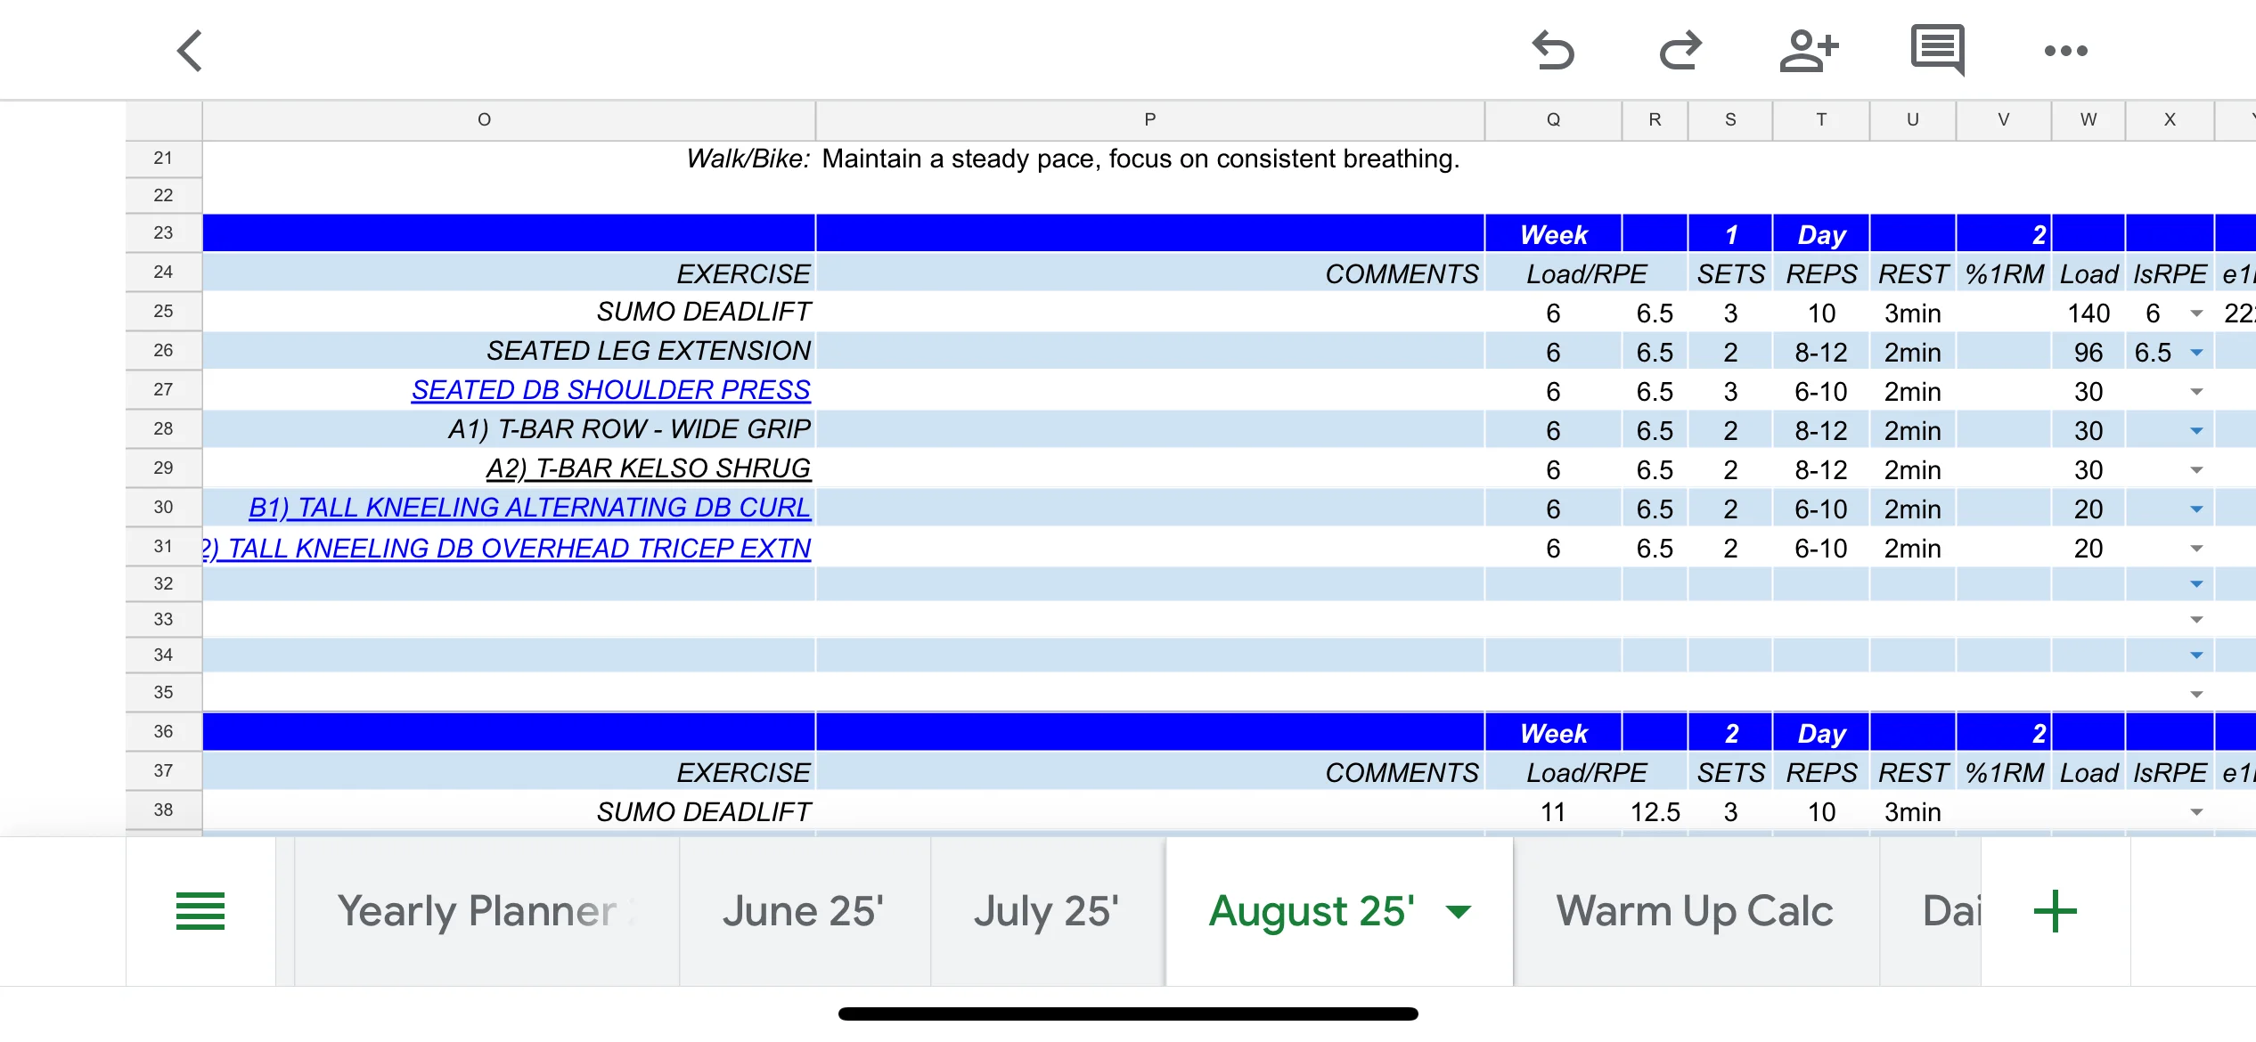Screen dimensions: 2256x1042
Task: Click the undo icon
Action: point(1553,51)
